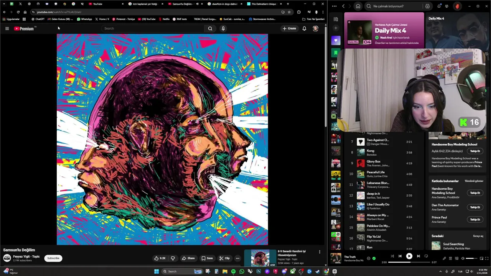The width and height of the screenshot is (491, 276).
Task: Follow Dan The Automator via Takip Et
Action: [475, 207]
